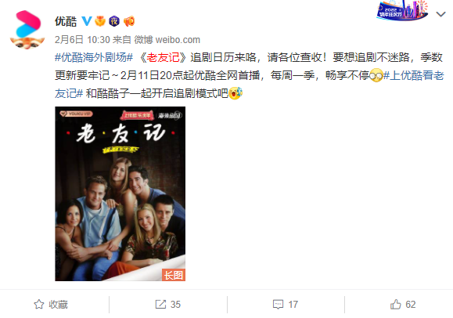Screen dimensions: 453x318
Task: Click the blue verified V badge
Action: point(87,21)
